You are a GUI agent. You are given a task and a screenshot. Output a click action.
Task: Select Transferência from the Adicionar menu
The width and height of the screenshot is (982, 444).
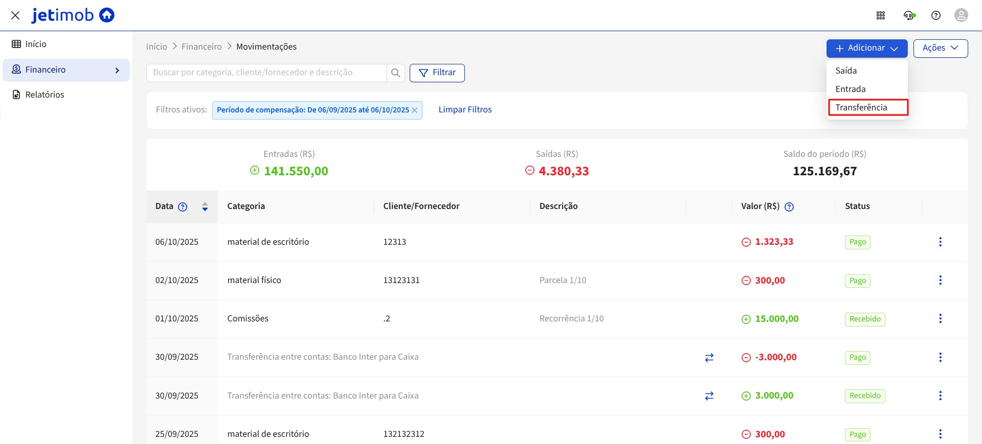[861, 107]
